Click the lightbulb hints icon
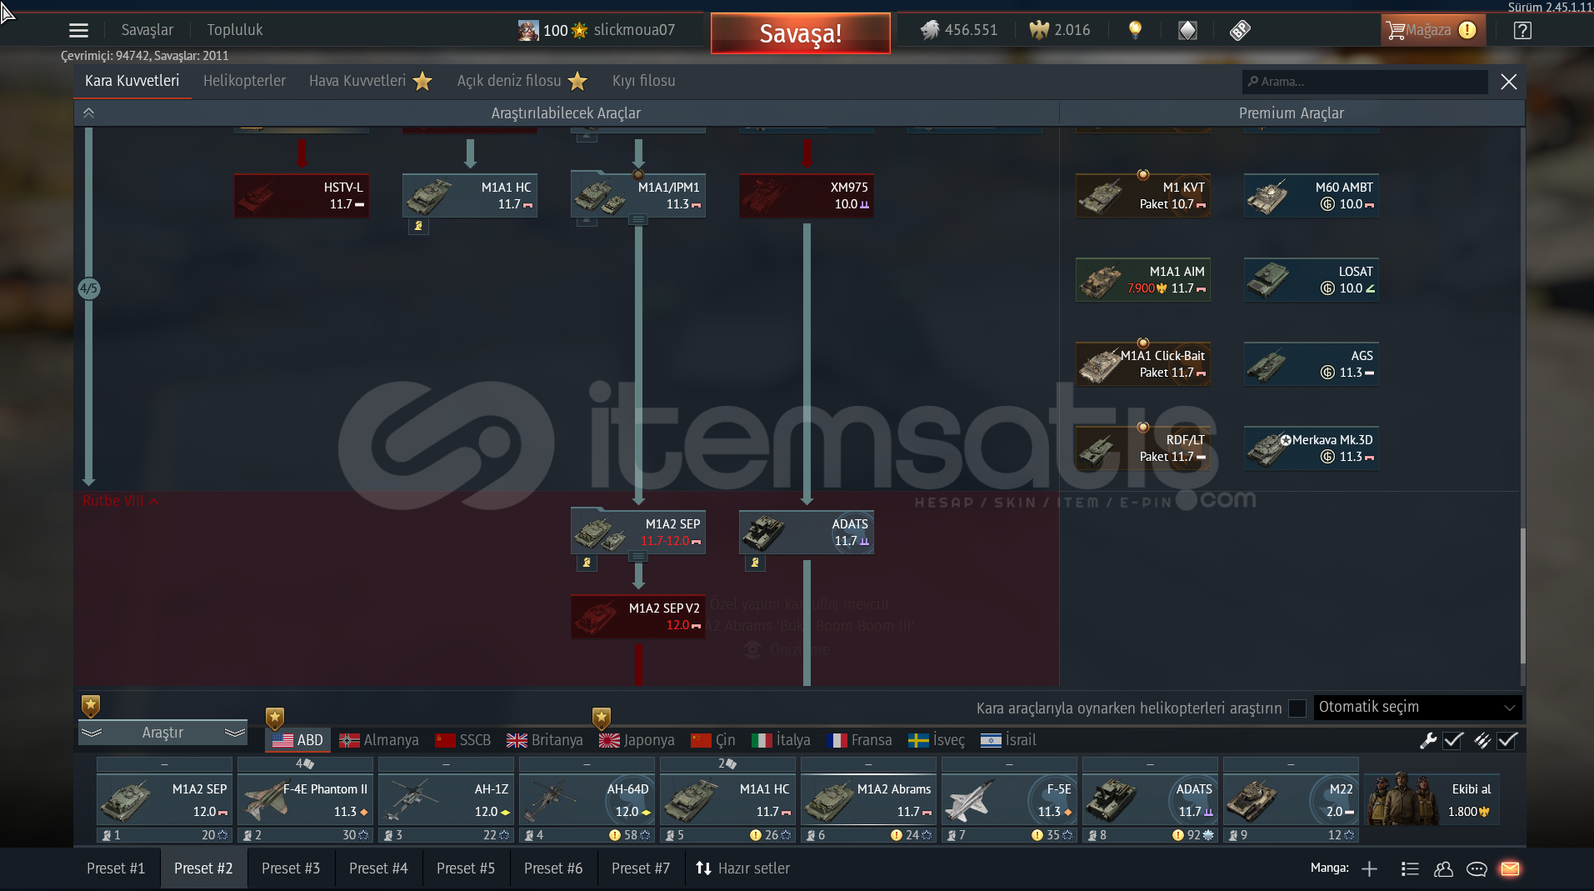This screenshot has width=1594, height=891. click(1135, 30)
